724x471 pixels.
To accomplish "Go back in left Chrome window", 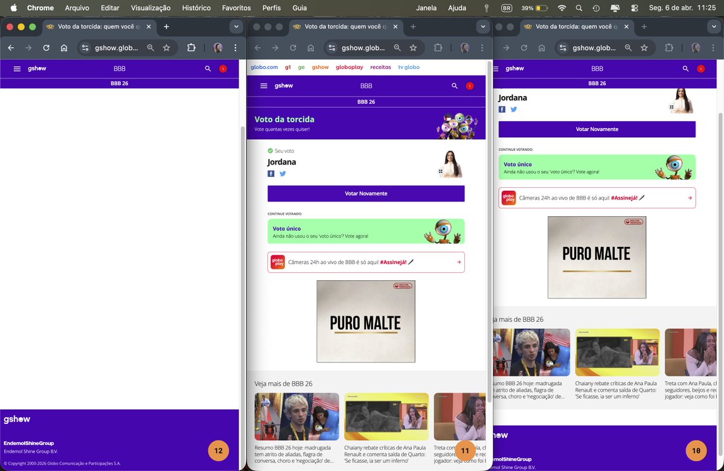I will coord(11,48).
